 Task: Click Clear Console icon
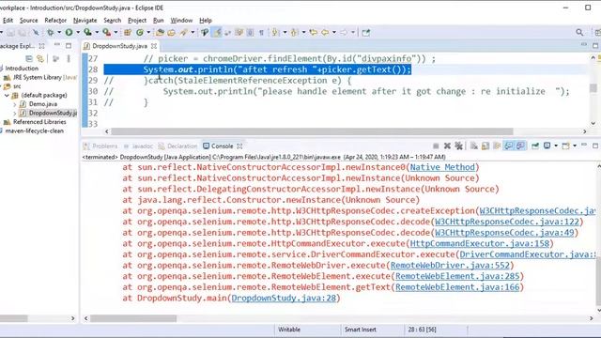pyautogui.click(x=474, y=146)
